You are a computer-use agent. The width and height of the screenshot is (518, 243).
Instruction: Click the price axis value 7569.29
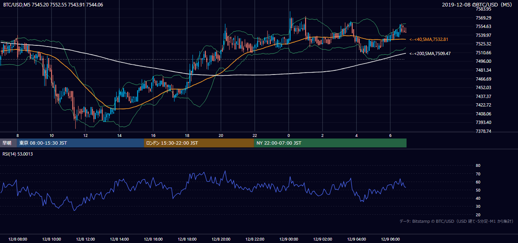484,18
